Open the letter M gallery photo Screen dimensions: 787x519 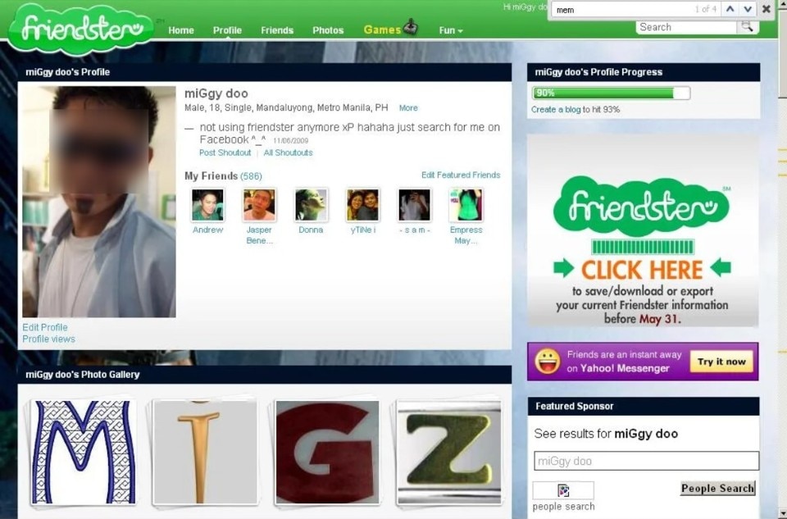coord(83,452)
